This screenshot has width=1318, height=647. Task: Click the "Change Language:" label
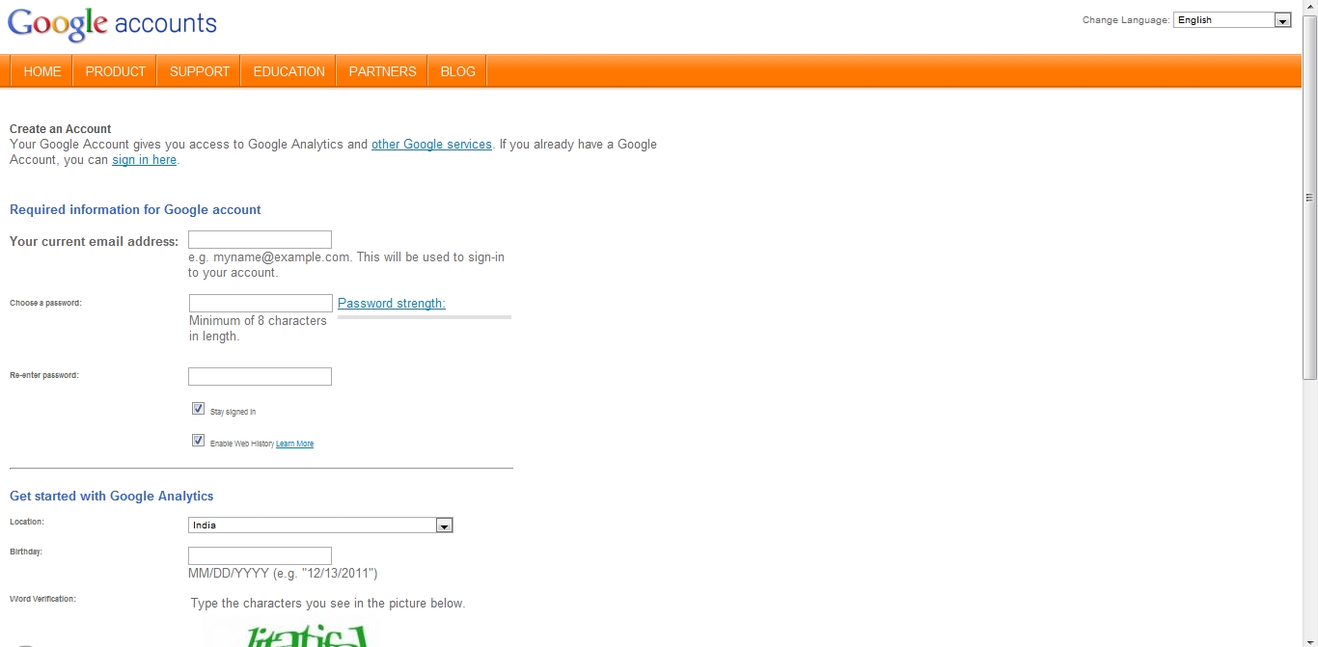pos(1126,20)
